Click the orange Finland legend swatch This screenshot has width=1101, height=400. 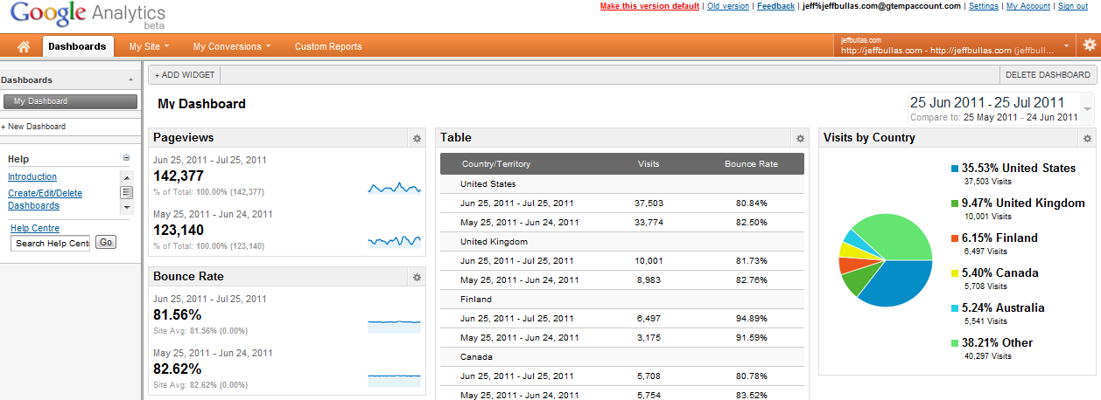point(955,238)
